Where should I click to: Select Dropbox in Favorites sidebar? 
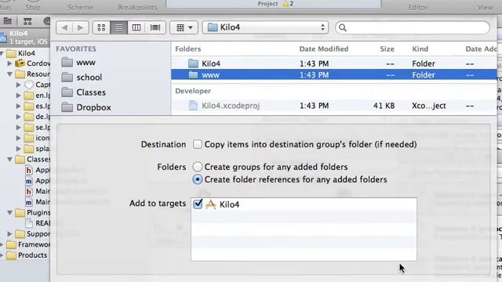pyautogui.click(x=86, y=107)
